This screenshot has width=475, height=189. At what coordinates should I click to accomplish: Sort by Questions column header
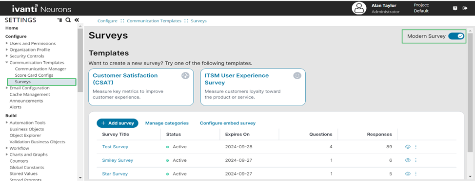tap(320, 135)
